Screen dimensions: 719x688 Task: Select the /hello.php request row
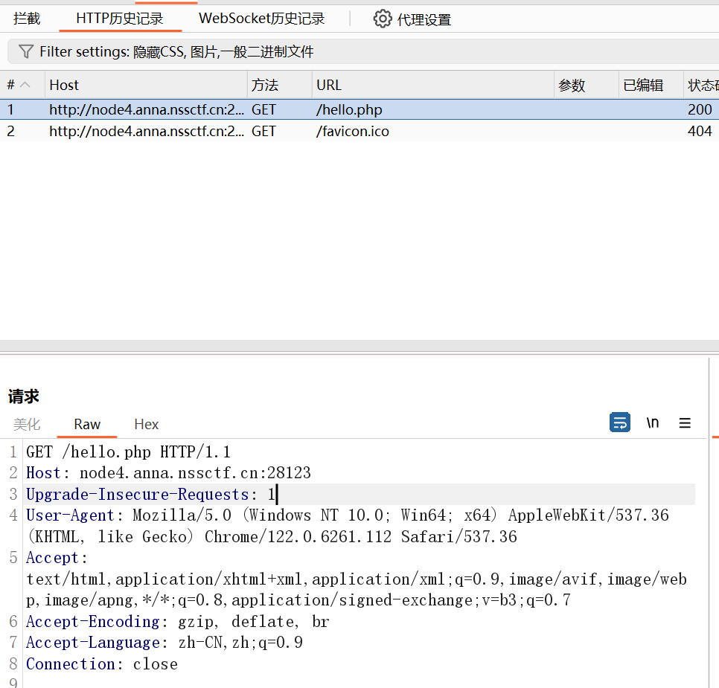click(349, 109)
